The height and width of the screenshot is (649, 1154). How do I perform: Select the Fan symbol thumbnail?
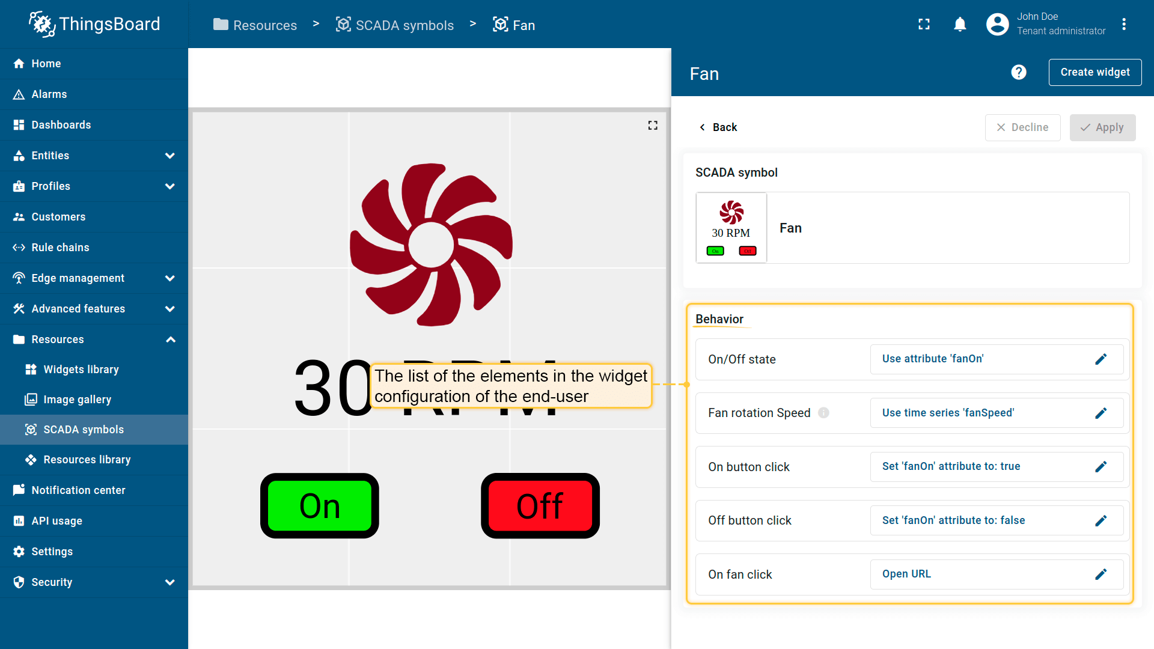731,228
